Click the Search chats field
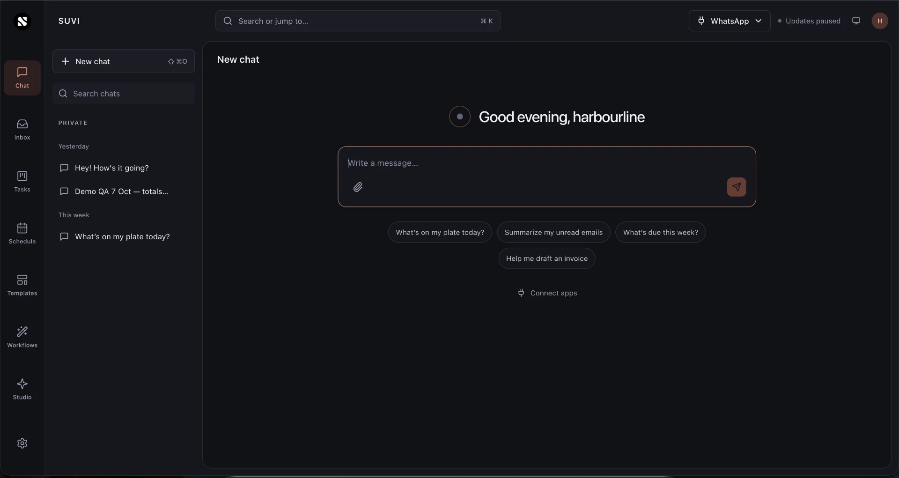This screenshot has height=478, width=899. (124, 94)
